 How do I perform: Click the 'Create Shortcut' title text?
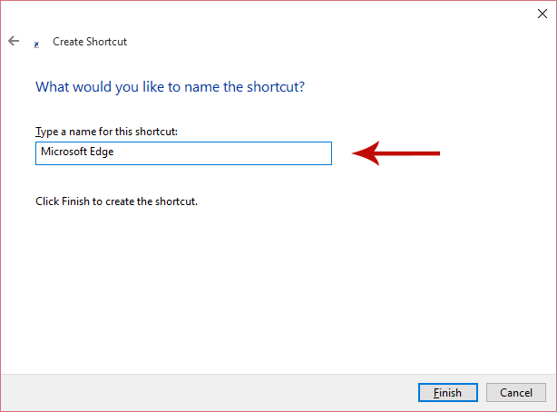[x=90, y=42]
